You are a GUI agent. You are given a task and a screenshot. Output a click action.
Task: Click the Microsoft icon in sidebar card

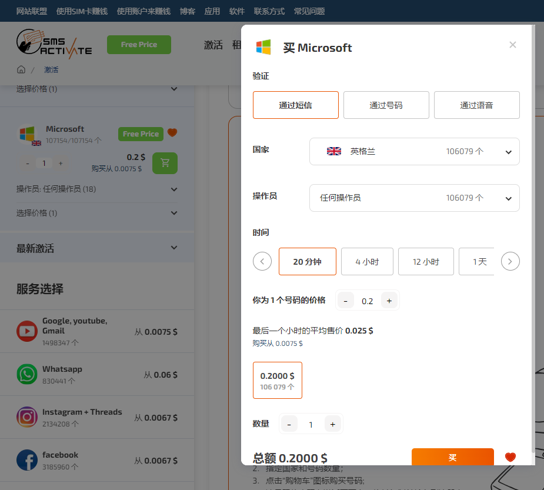click(x=27, y=134)
